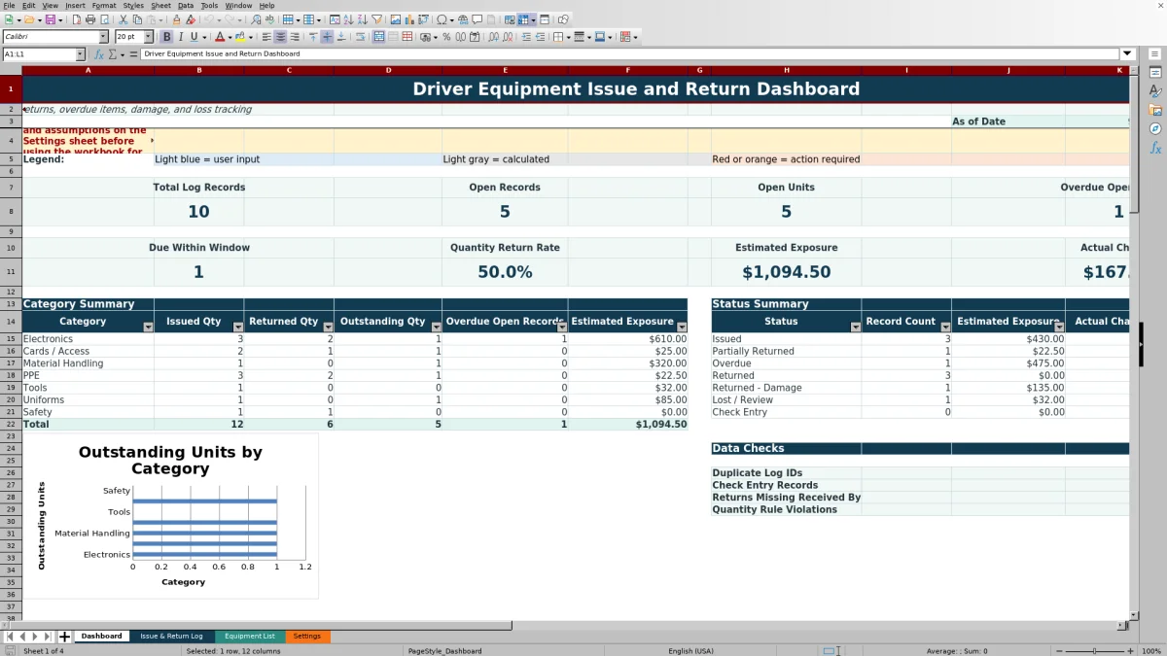1167x656 pixels.
Task: Click the Add new sheet plus icon
Action: (x=65, y=637)
